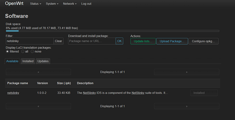Clear the package filter
The image size is (235, 120).
[59, 41]
